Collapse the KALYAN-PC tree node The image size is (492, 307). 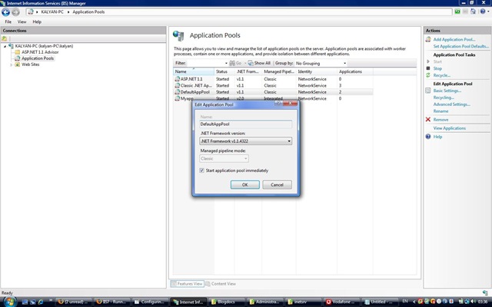tap(5, 46)
